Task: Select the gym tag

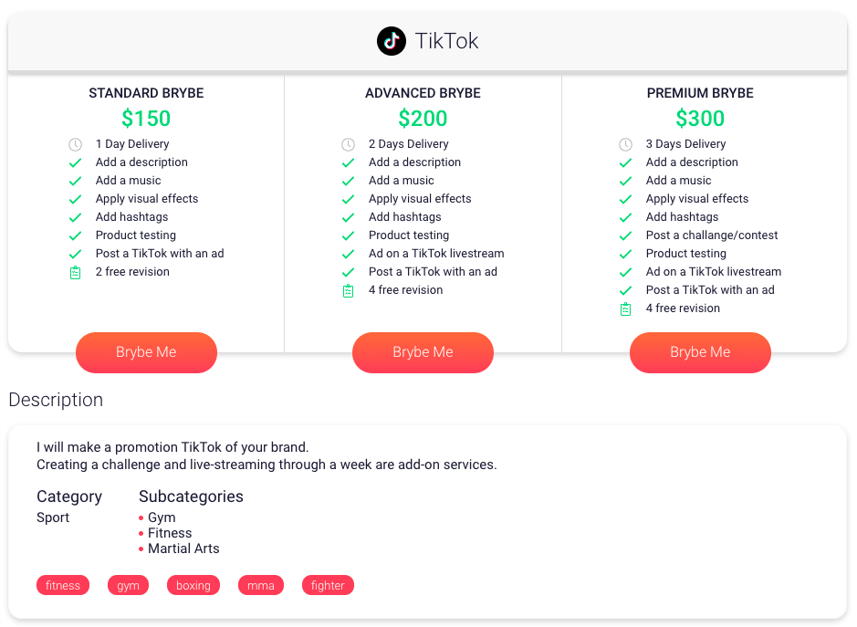Action: coord(129,585)
